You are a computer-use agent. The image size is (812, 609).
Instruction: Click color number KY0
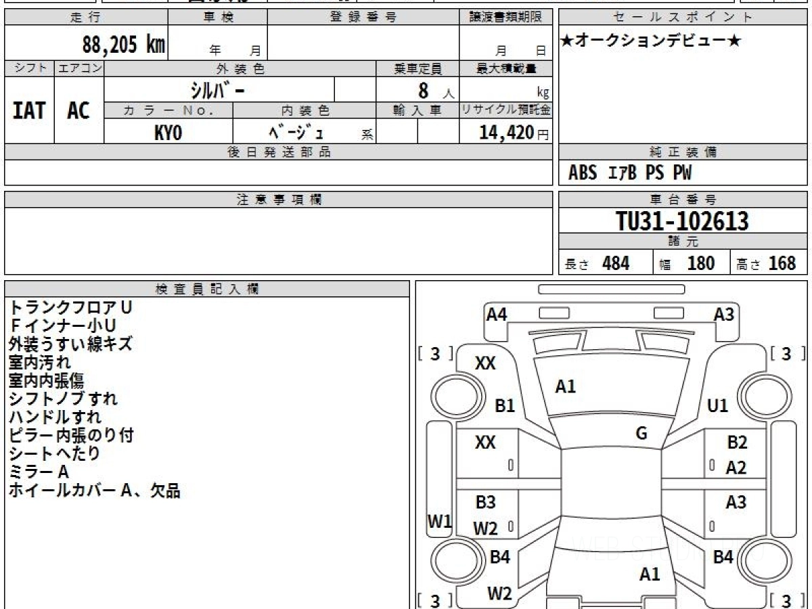tap(168, 133)
